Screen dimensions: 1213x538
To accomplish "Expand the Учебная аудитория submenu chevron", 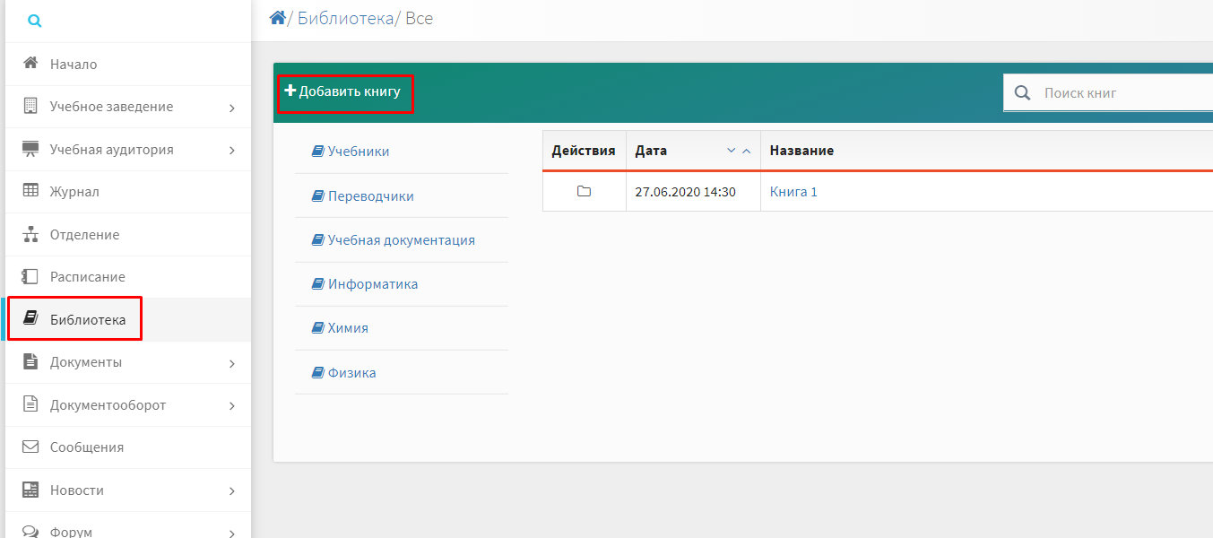I will 232,150.
